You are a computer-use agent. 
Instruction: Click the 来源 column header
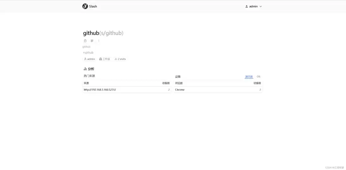pos(86,83)
